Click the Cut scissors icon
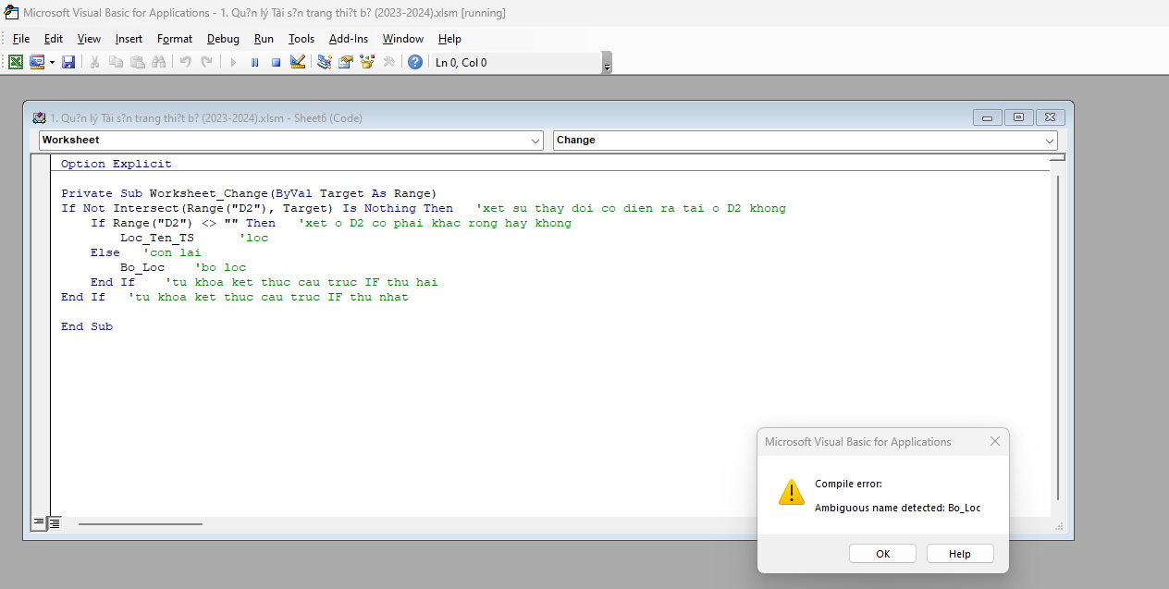Screen dimensions: 1169x589 tap(94, 62)
